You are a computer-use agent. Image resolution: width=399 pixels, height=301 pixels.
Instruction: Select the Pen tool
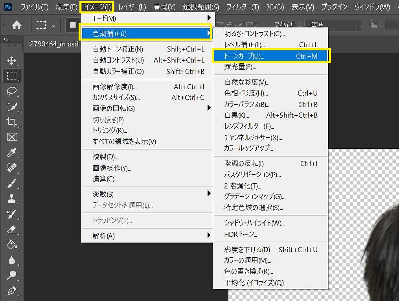pyautogui.click(x=12, y=291)
